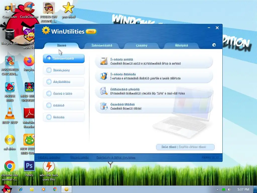
Task: Select sidebar category "Áåçîïàñíîñòü"
Action: 64,82
